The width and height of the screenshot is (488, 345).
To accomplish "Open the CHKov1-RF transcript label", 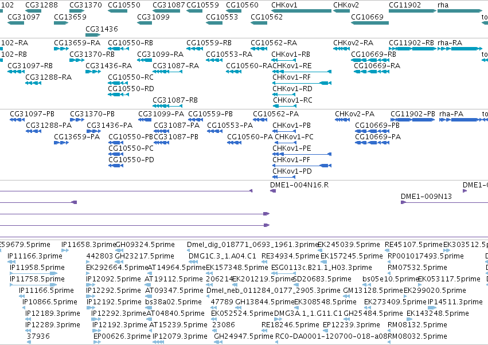I will coord(292,77).
